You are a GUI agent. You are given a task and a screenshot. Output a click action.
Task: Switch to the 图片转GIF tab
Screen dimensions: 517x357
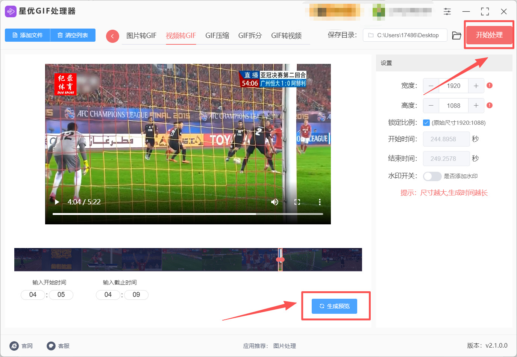tap(141, 36)
